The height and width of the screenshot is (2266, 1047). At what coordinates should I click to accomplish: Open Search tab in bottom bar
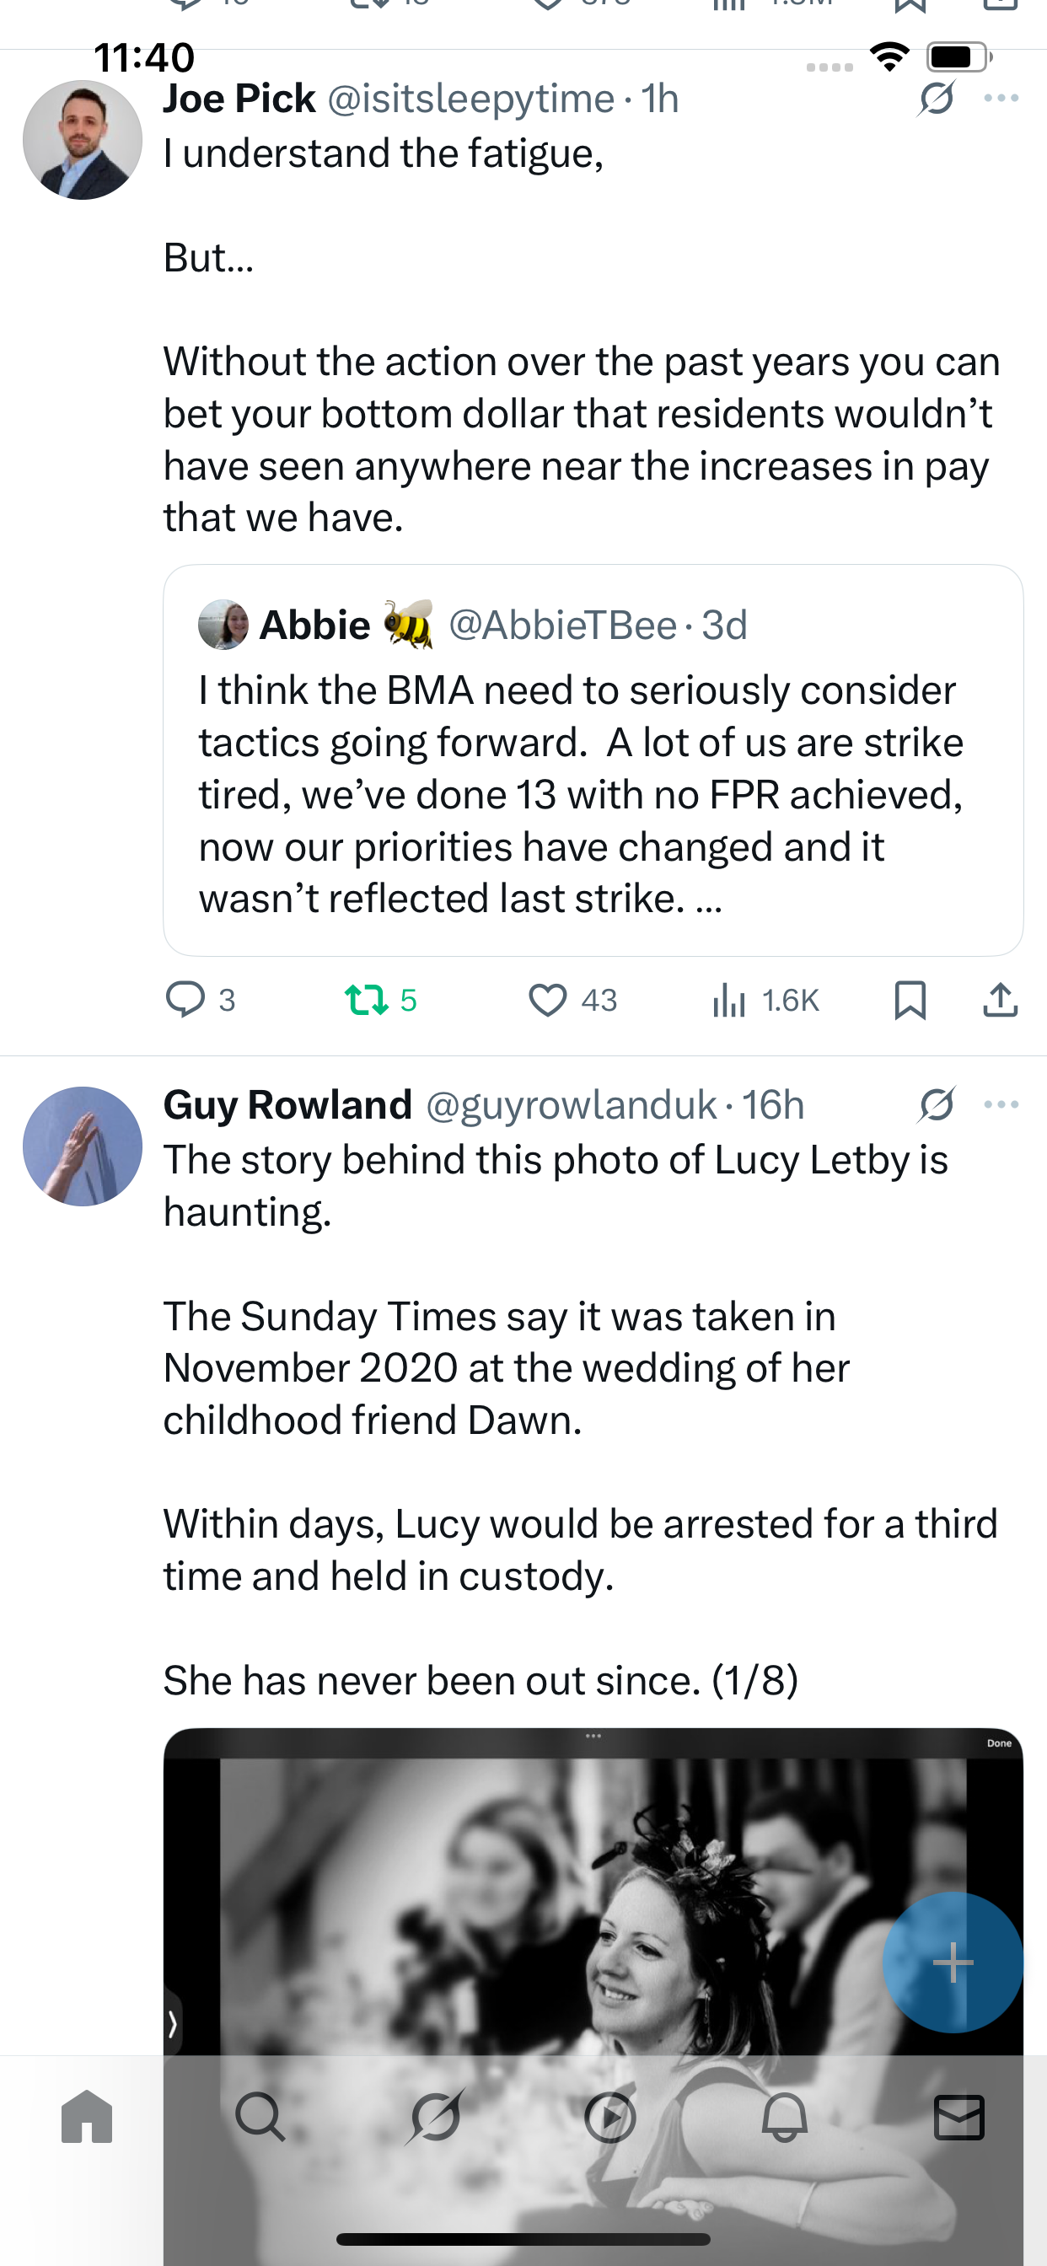pos(260,2117)
